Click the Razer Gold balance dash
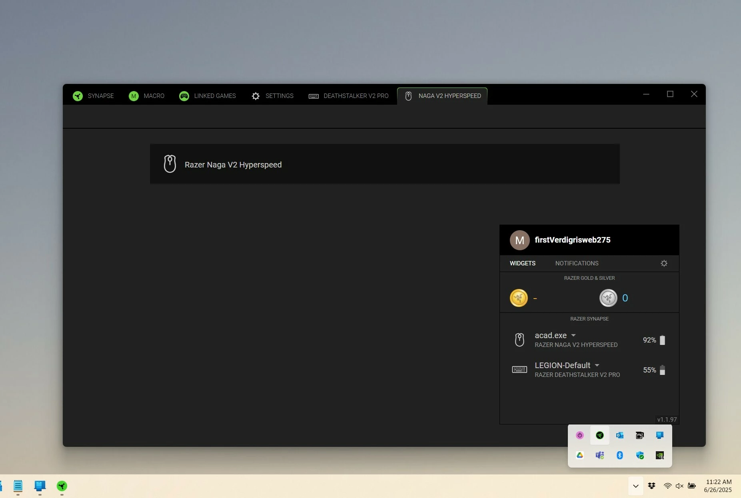This screenshot has height=498, width=741. click(535, 298)
